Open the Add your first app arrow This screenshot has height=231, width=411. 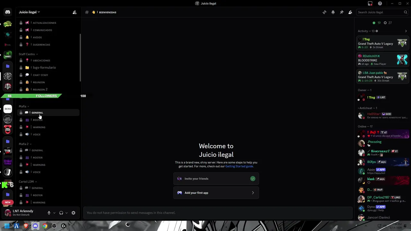tap(253, 193)
